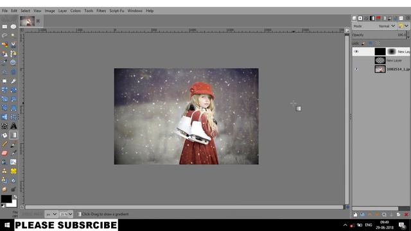Hide the 1082514 jpg layer
The width and height of the screenshot is (411, 231).
[x=356, y=69]
